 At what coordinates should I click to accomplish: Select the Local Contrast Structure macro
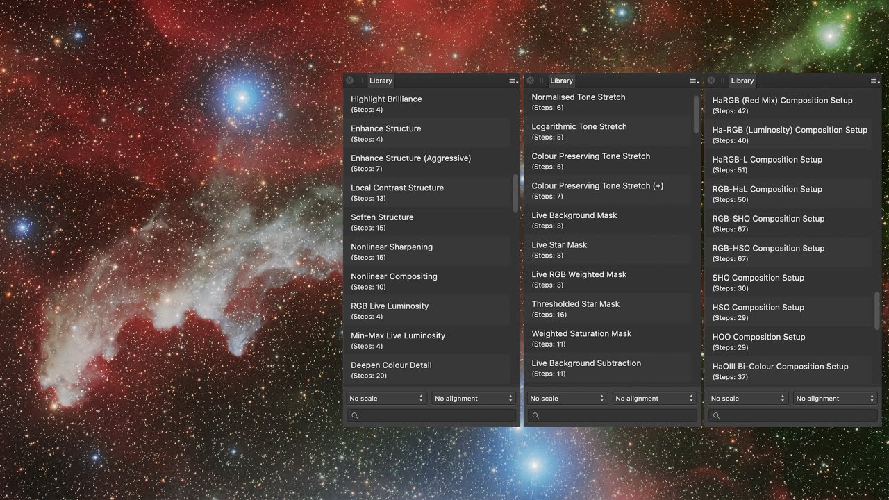tap(427, 192)
